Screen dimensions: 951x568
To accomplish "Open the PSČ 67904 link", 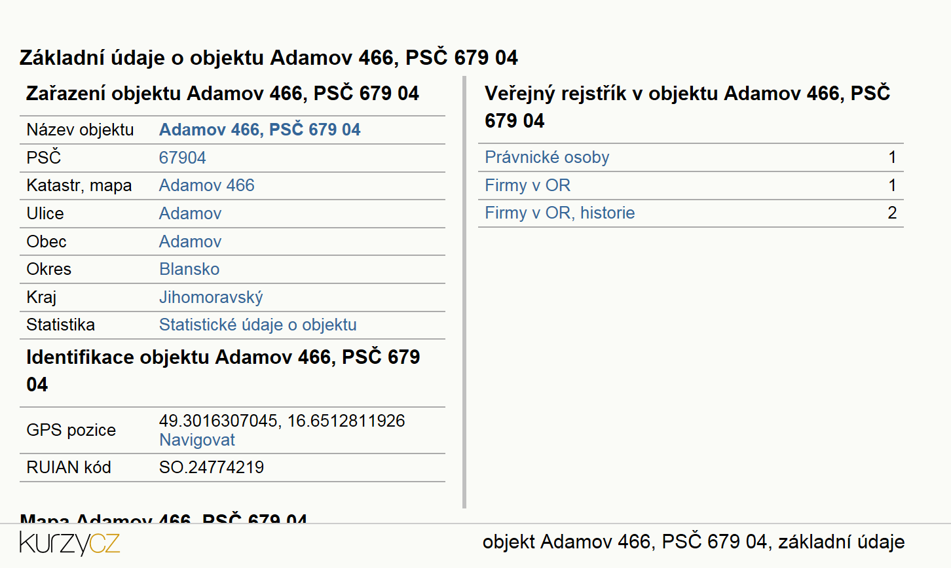I will tap(182, 158).
